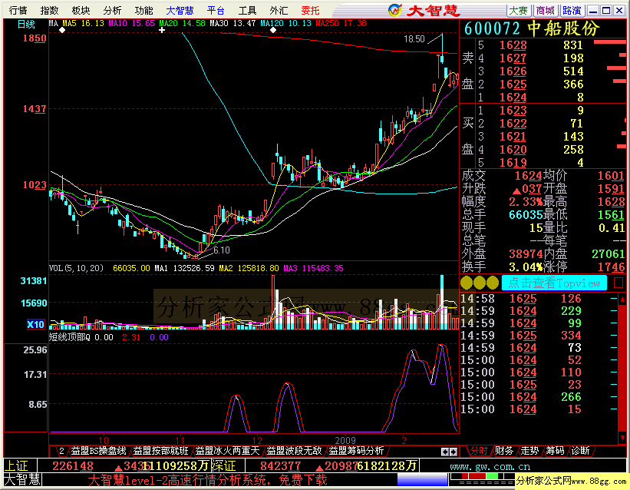Click the sell-5 price 1628 row

(550, 45)
